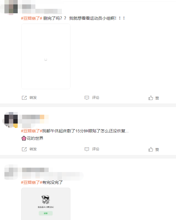Open the 504 error screenshot thumbnail
This screenshot has height=220, width=176.
[46, 204]
